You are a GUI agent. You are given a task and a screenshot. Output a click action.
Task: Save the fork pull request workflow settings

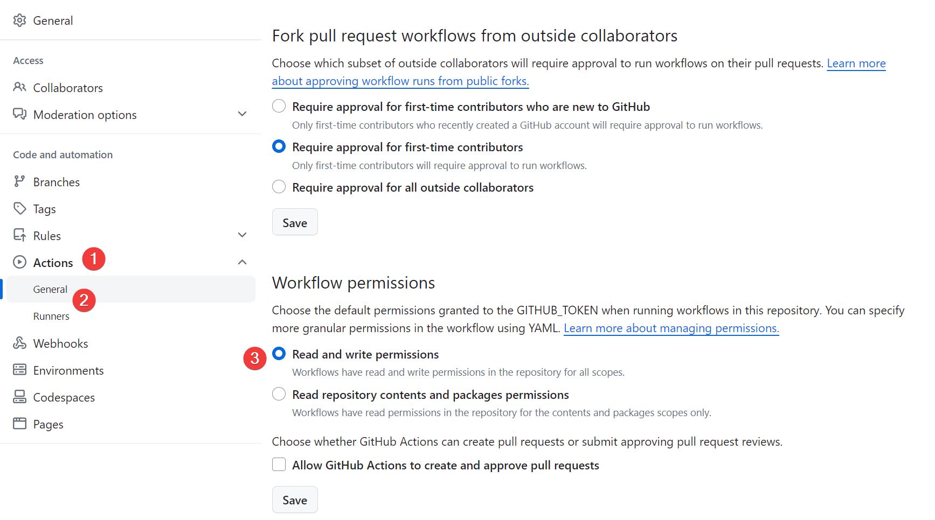point(295,222)
